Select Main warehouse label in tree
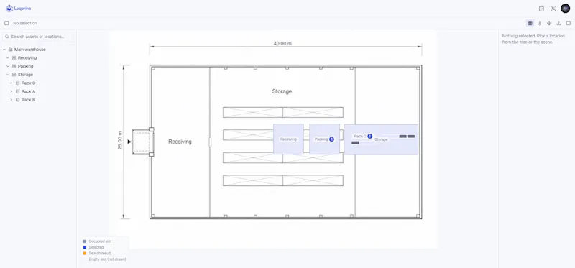575x268 pixels. tap(30, 50)
